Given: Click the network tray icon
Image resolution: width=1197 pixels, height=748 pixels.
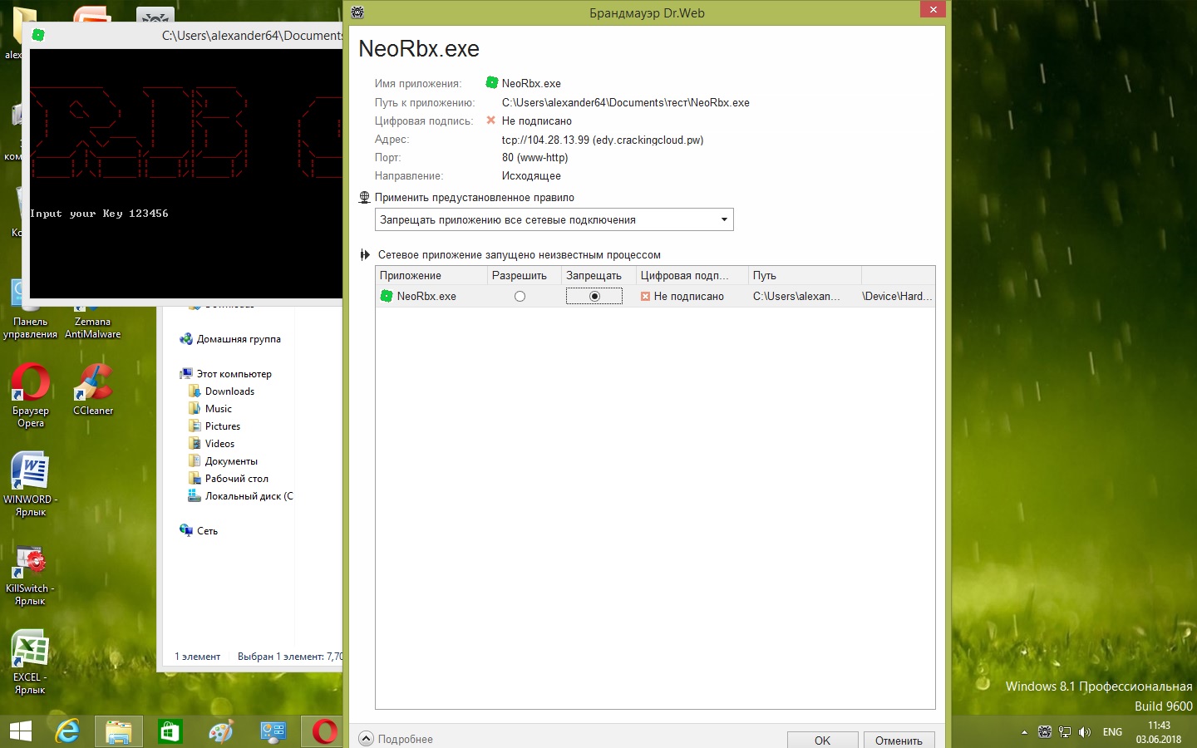Looking at the screenshot, I should (x=1065, y=732).
